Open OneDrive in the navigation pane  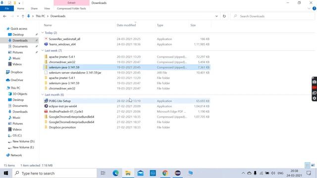[17, 80]
